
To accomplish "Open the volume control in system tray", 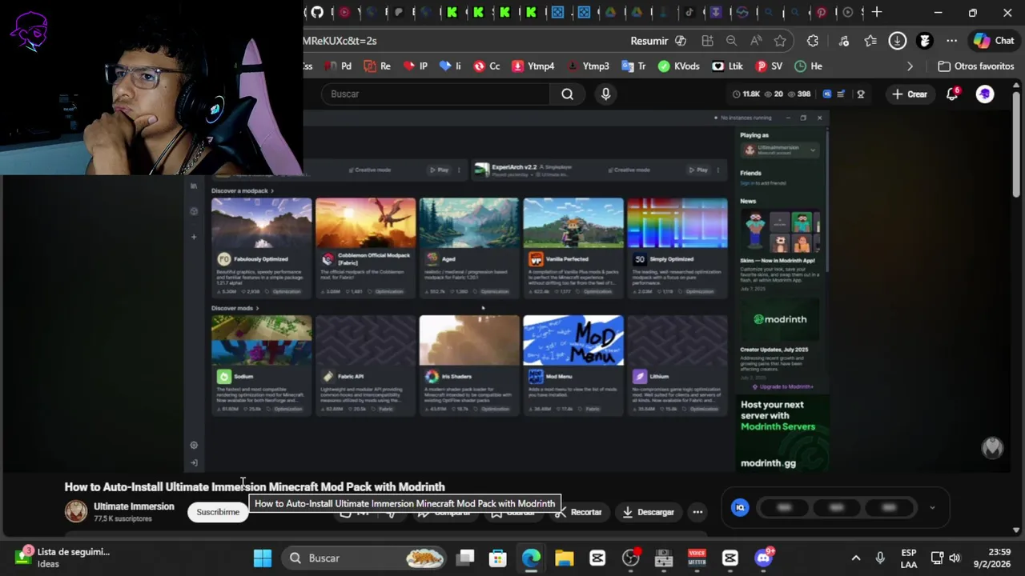I will point(955,558).
